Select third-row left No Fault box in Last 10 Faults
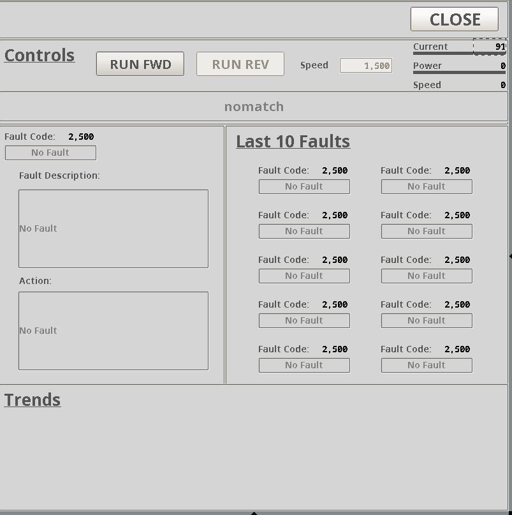 (304, 276)
